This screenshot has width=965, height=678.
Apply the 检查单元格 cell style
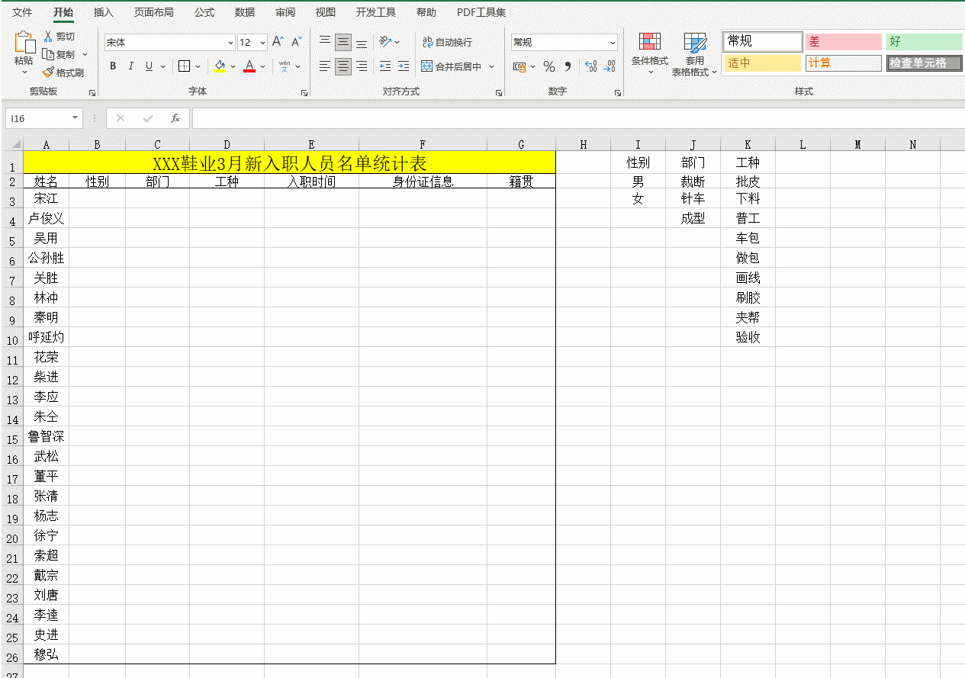pyautogui.click(x=924, y=63)
